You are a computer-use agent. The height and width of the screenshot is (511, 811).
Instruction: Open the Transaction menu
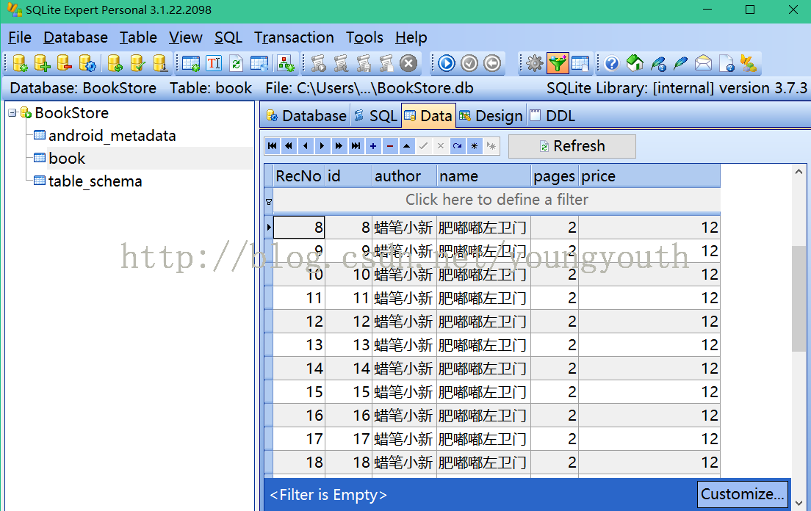tap(294, 37)
